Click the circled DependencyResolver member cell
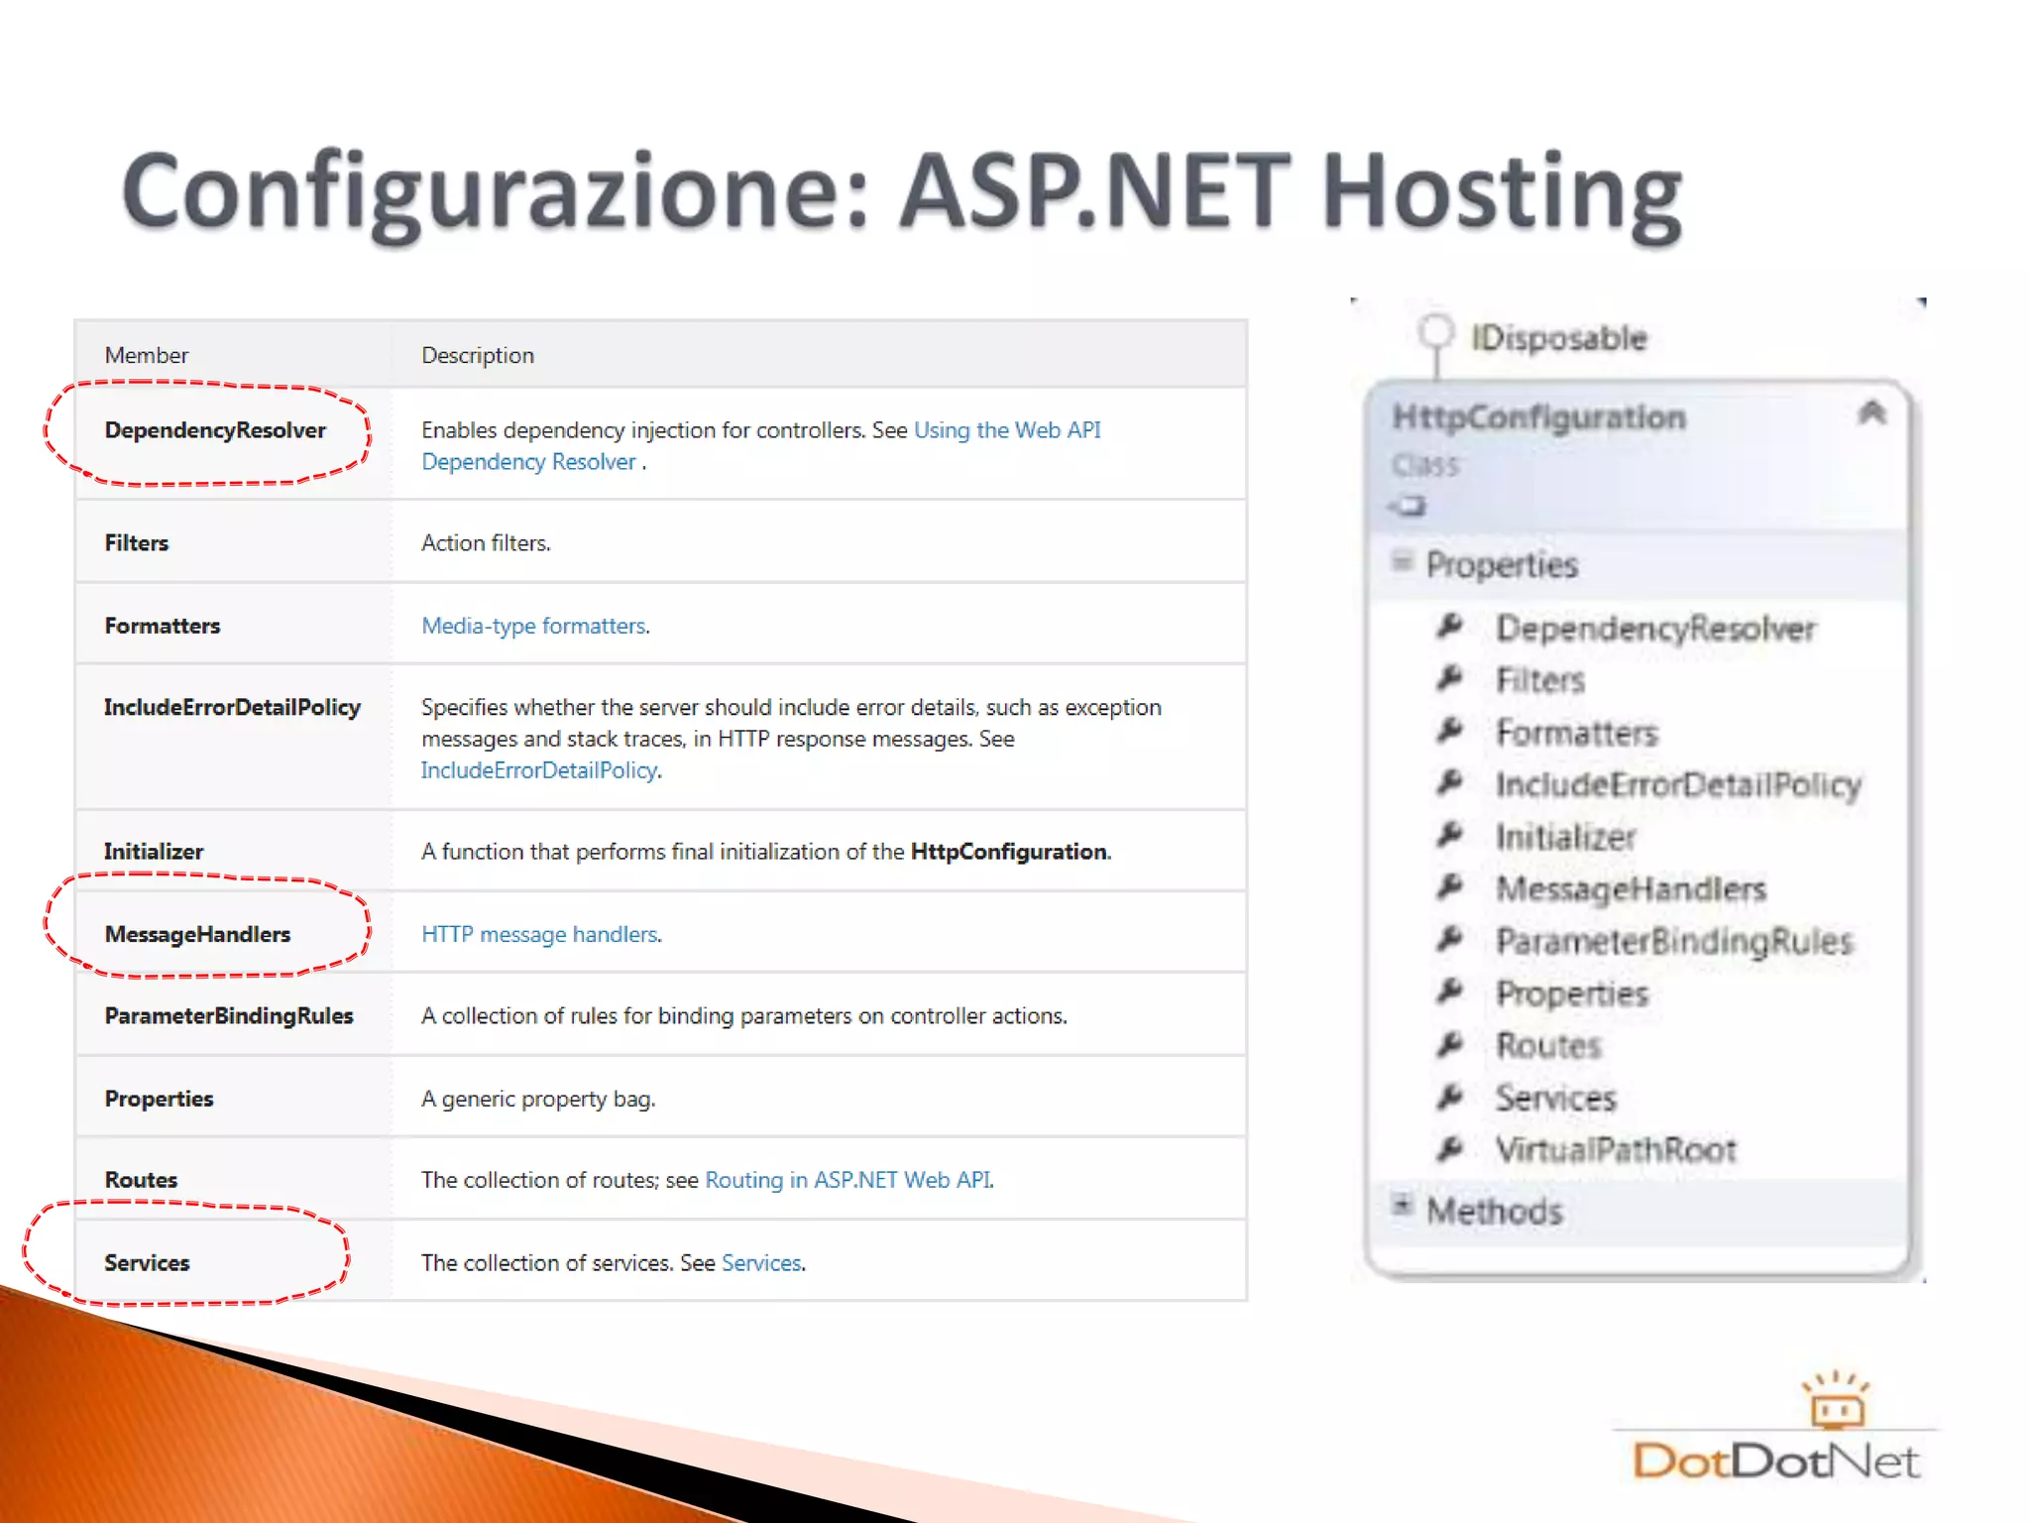The height and width of the screenshot is (1523, 2030). [215, 430]
